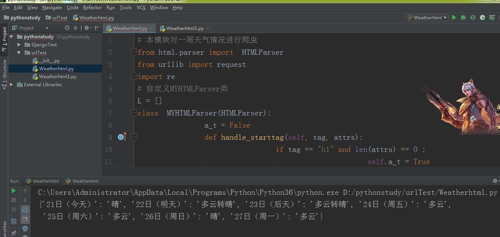
Task: Open the Navigate menu
Action: point(52,7)
